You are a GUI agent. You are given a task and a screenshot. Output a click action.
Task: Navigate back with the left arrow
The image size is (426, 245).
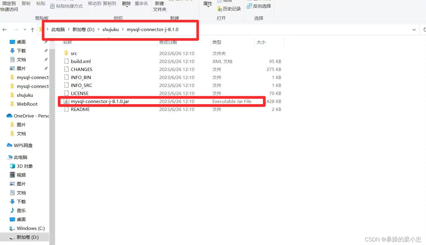click(x=5, y=30)
